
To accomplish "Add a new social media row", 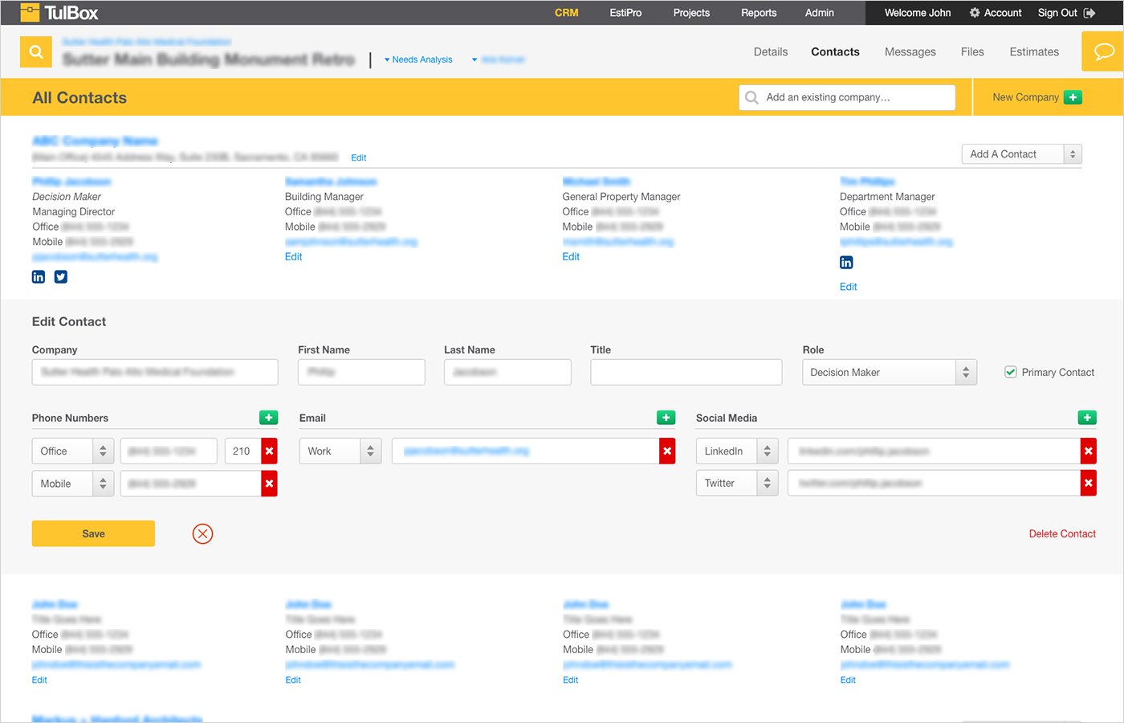I will [x=1087, y=418].
